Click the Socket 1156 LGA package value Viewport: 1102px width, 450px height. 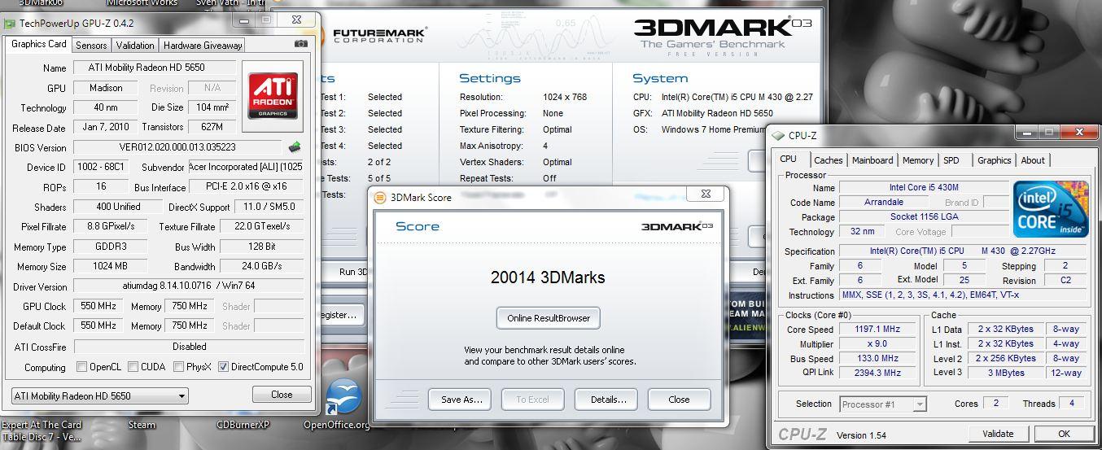924,217
